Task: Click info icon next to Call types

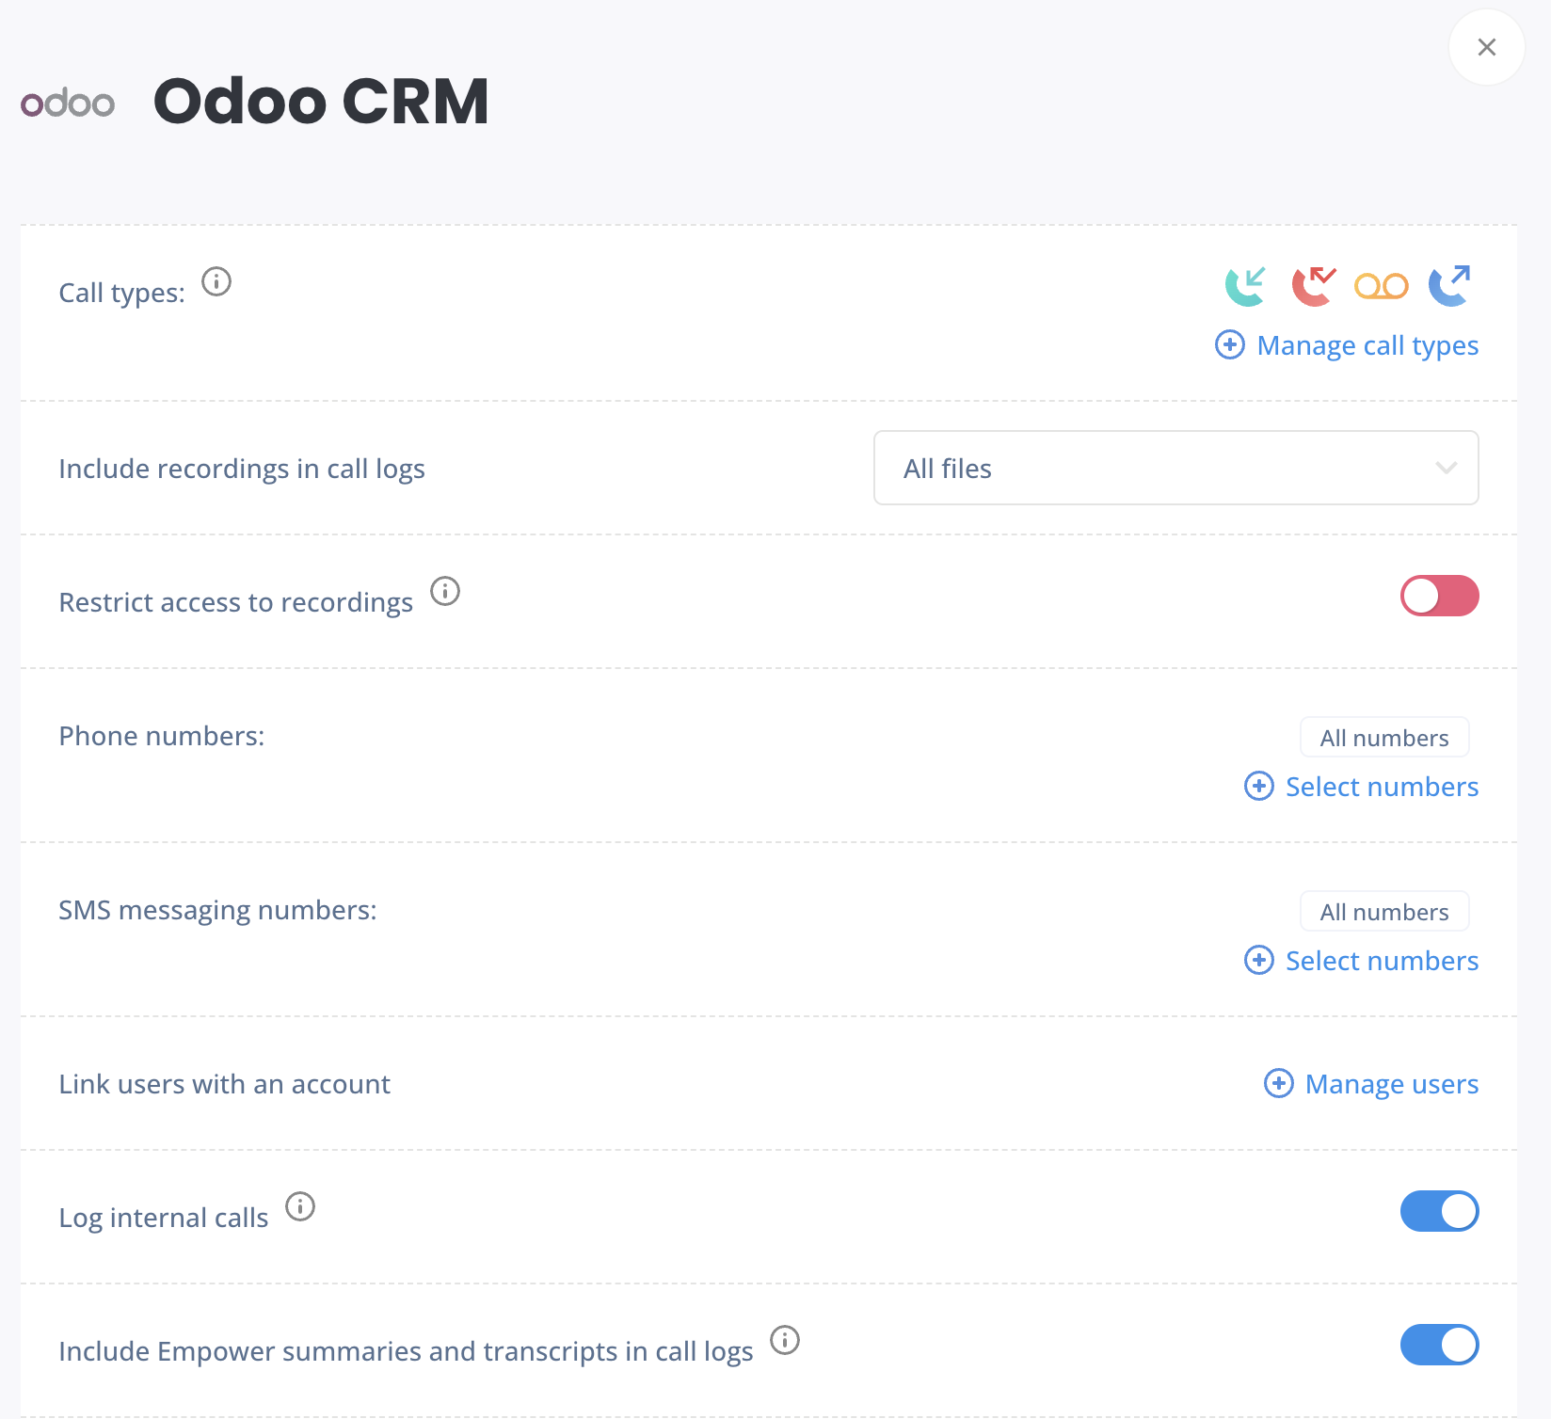Action: [216, 281]
